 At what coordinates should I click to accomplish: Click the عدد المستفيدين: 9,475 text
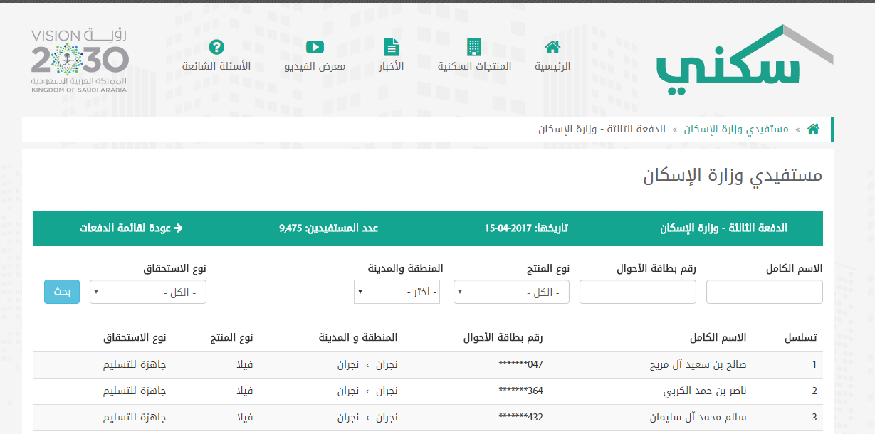click(328, 228)
